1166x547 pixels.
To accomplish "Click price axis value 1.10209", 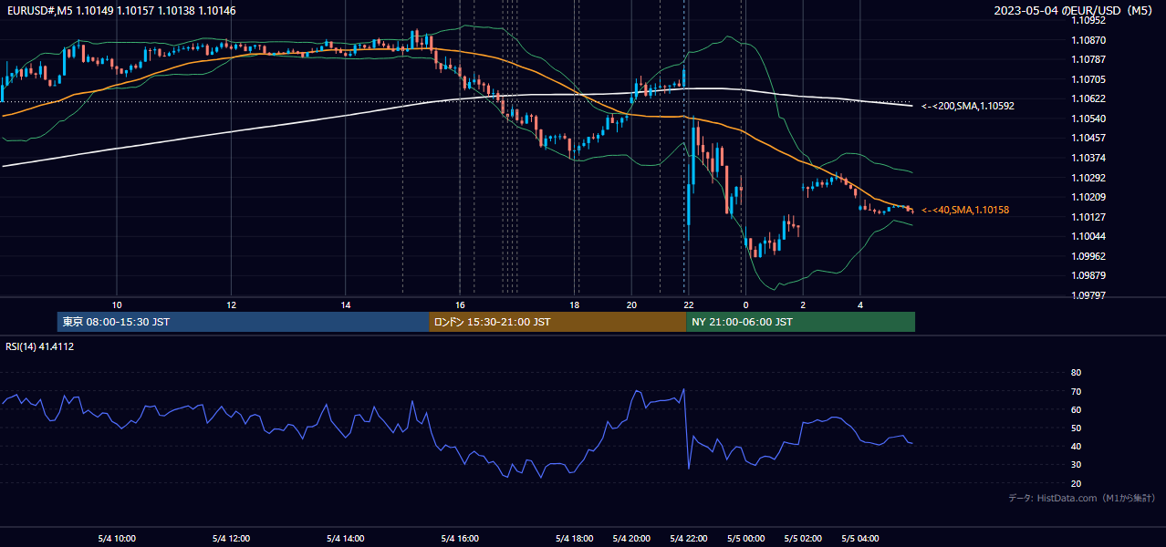I will click(x=1088, y=197).
